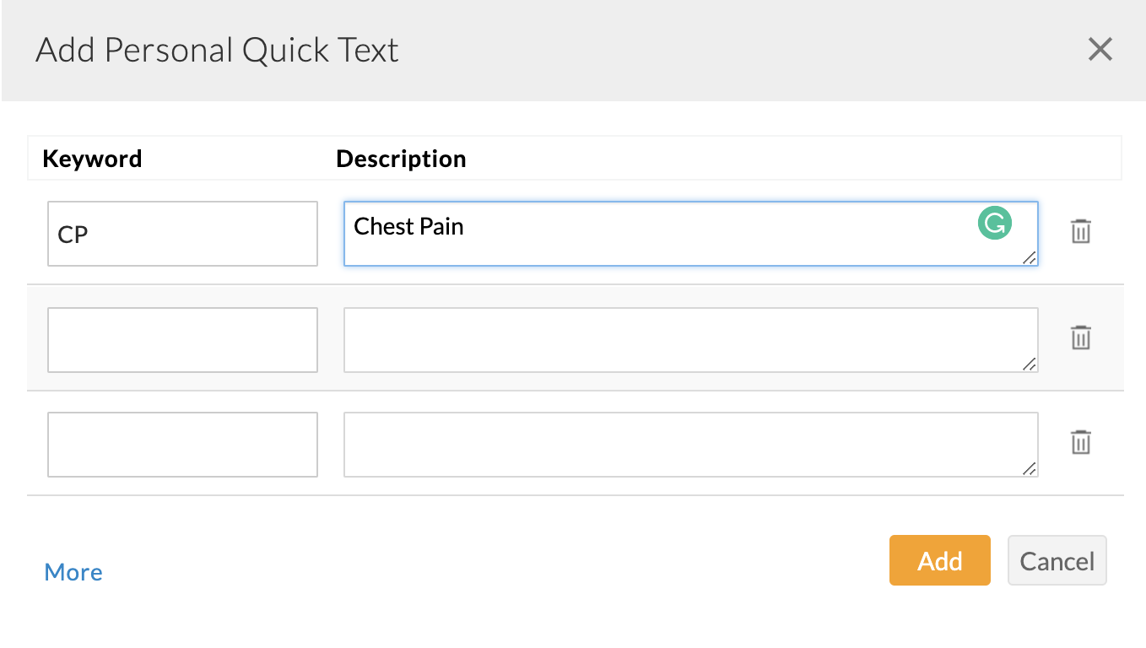Focus the empty second keyword field

[x=182, y=339]
